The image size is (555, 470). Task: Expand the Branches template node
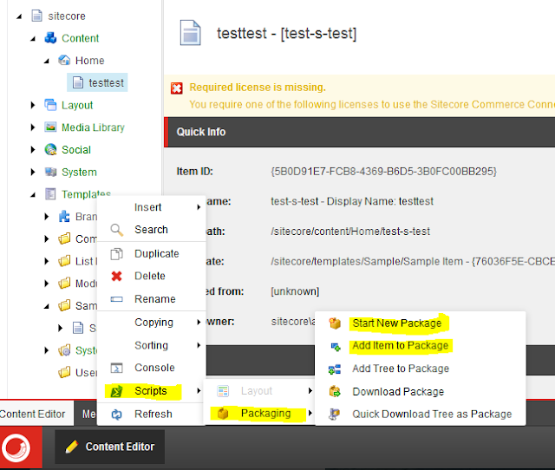pyautogui.click(x=47, y=217)
